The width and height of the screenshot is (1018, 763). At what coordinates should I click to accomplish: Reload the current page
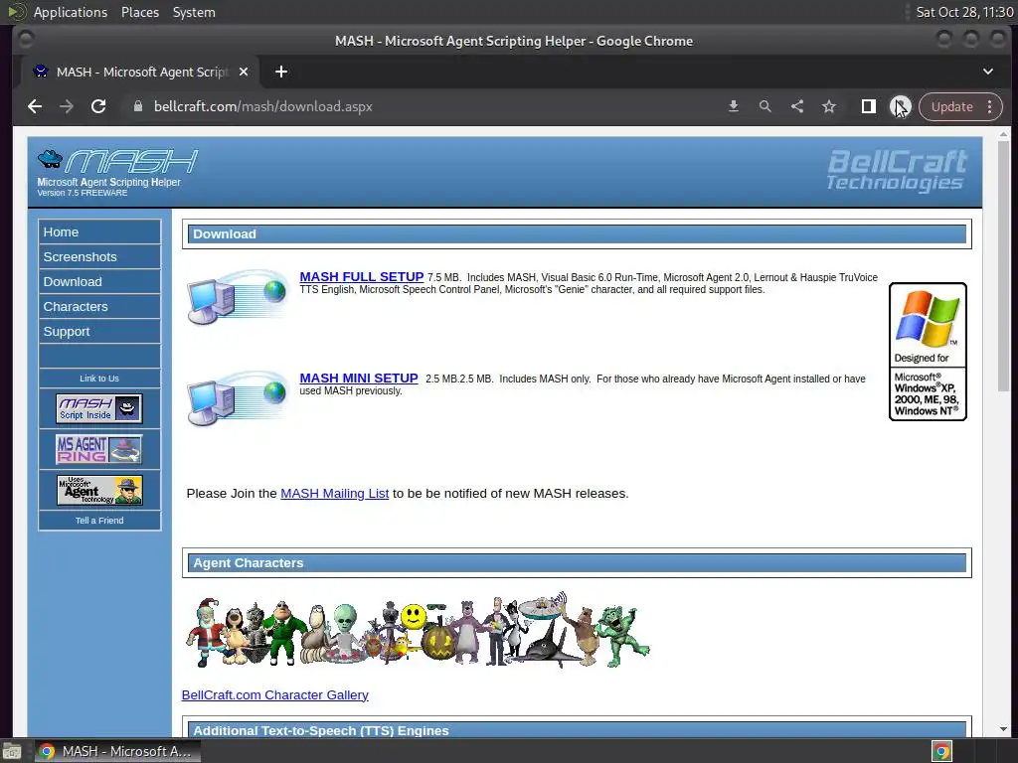[98, 106]
